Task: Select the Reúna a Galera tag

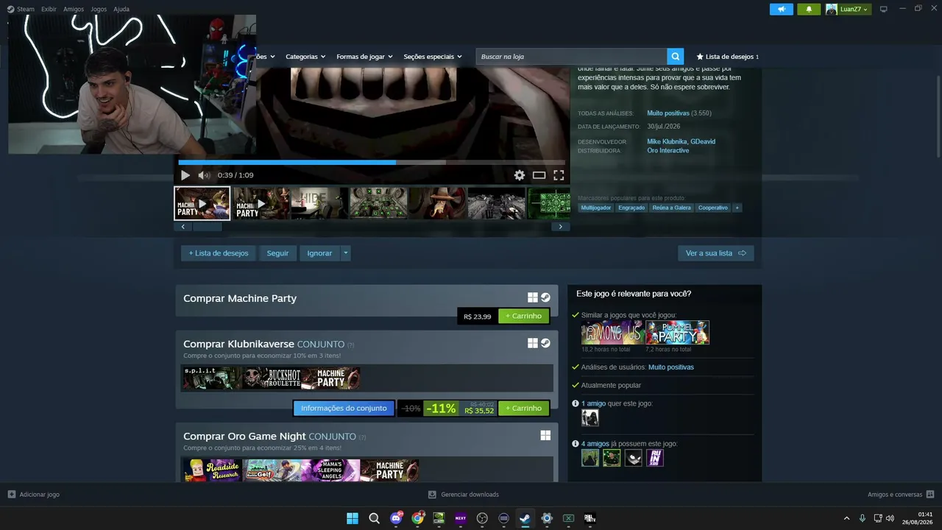Action: pyautogui.click(x=671, y=208)
